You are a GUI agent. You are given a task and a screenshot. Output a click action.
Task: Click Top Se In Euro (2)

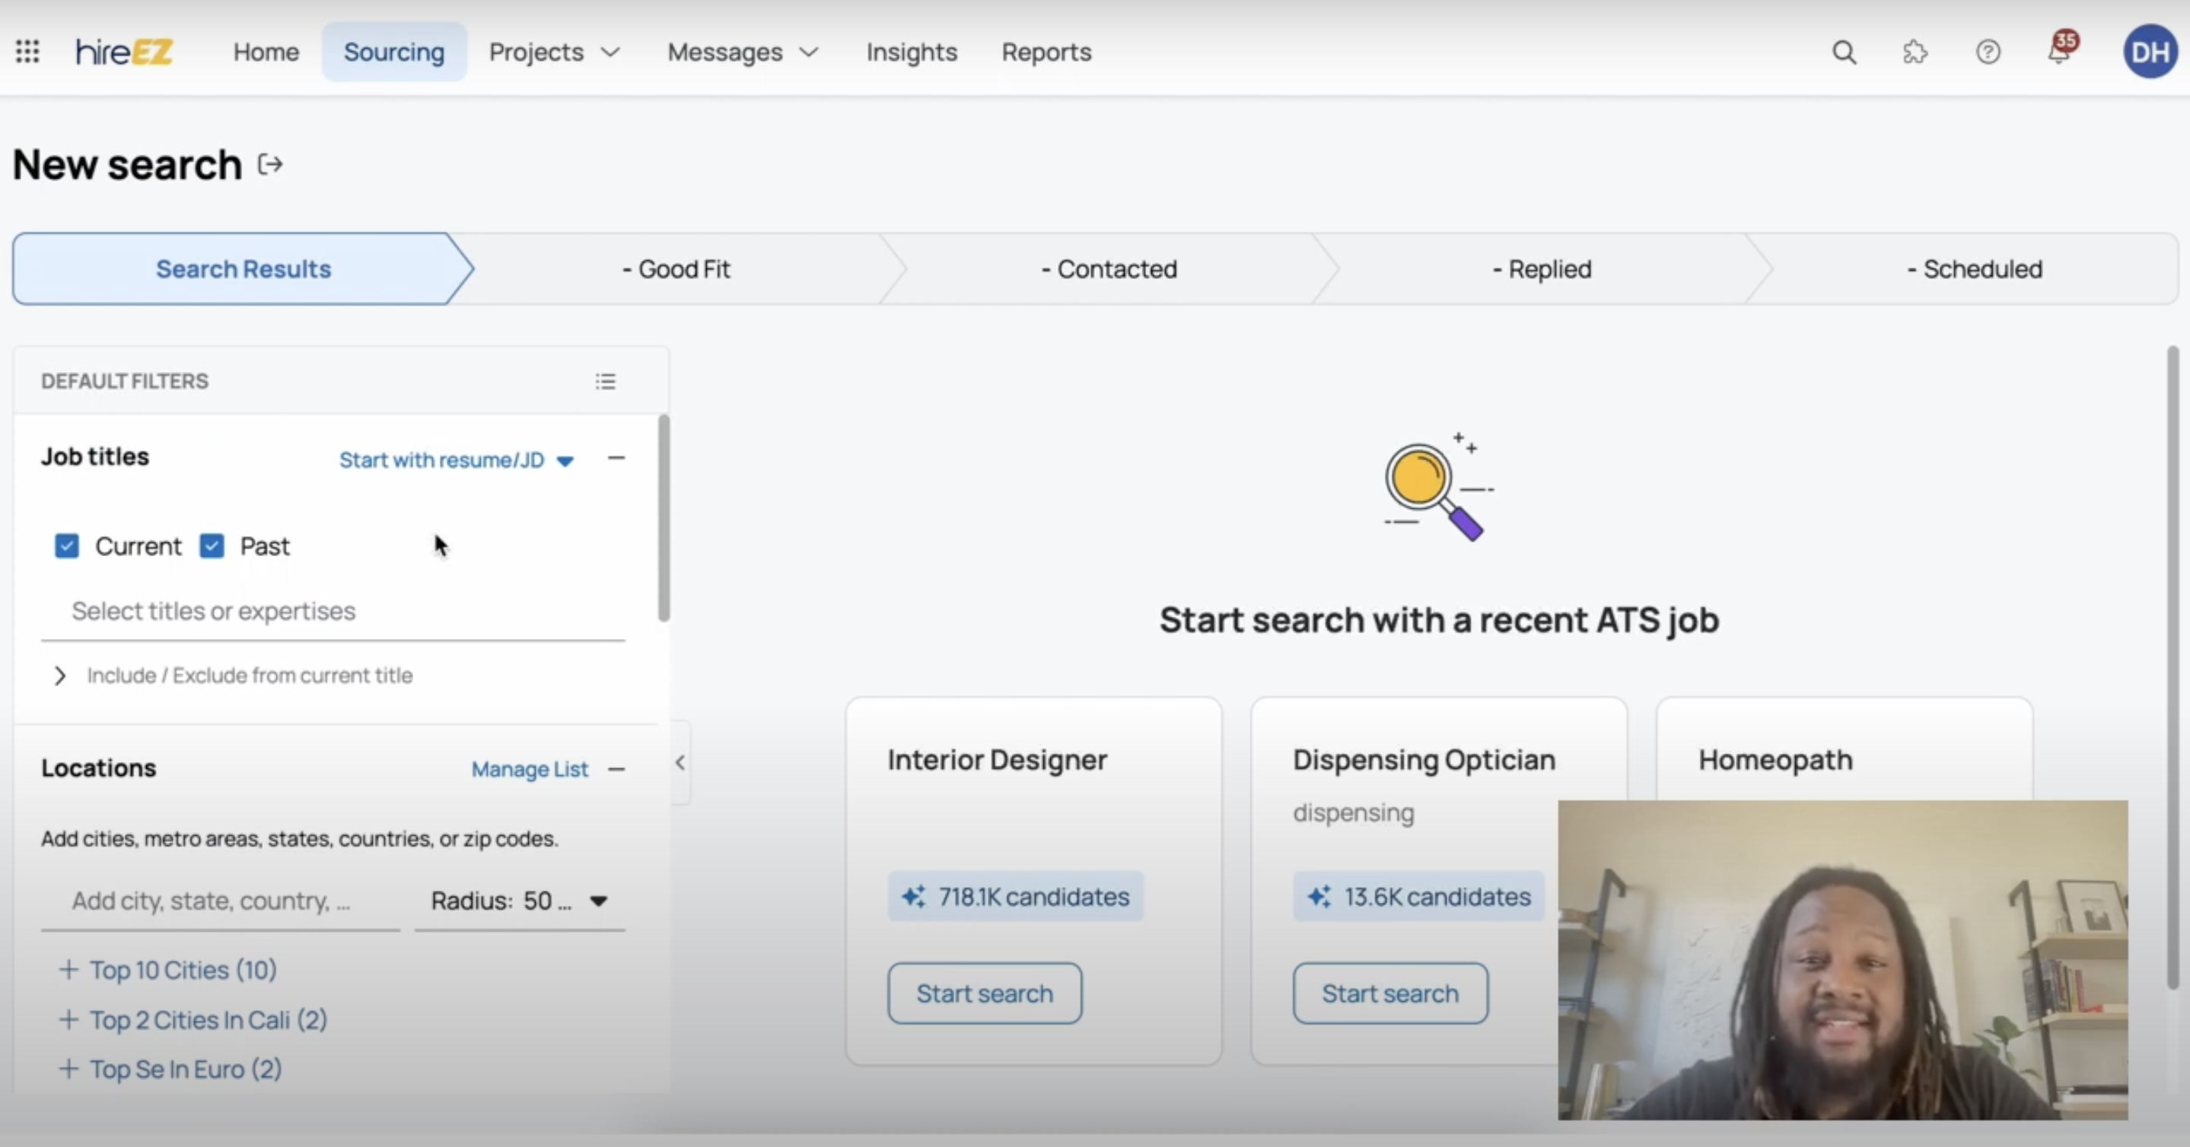click(x=186, y=1069)
